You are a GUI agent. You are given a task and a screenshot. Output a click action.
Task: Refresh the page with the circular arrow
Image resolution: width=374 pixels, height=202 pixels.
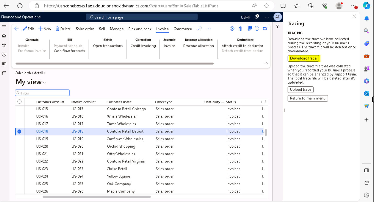257,29
